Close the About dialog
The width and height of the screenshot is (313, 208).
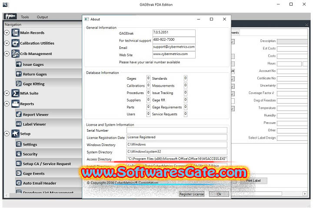(x=224, y=19)
